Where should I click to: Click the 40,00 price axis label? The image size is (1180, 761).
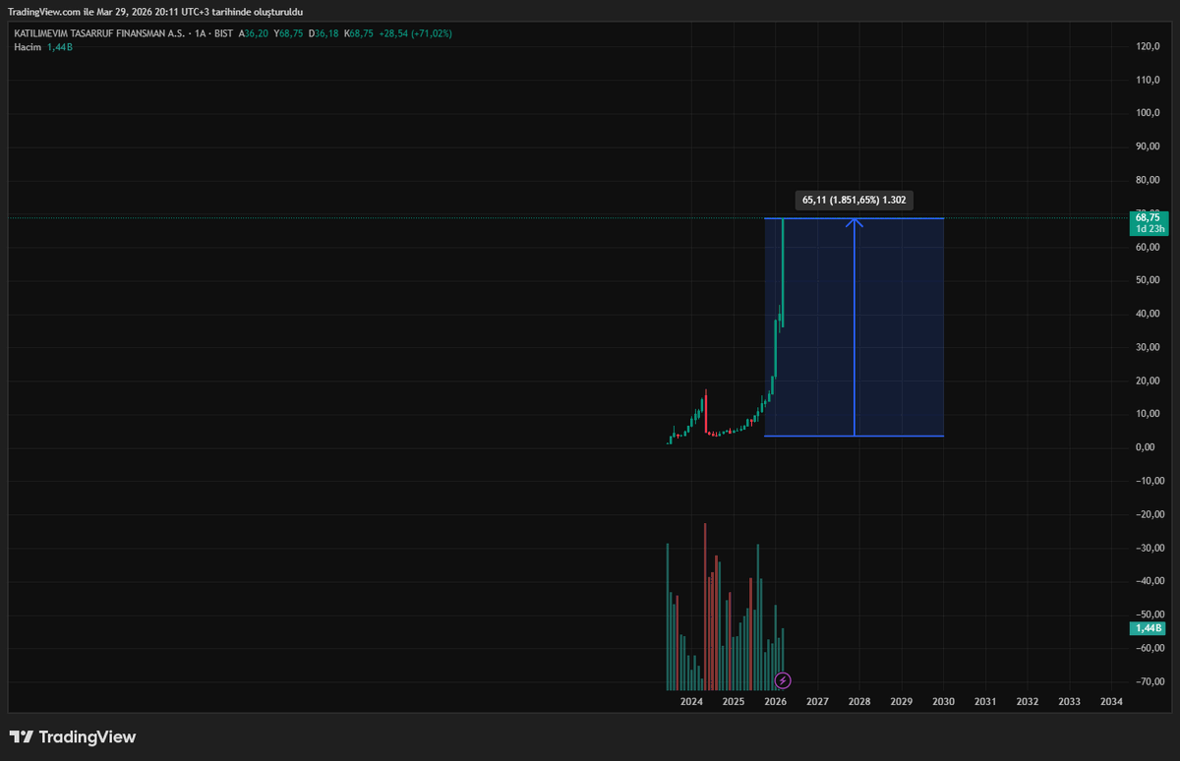pos(1149,314)
